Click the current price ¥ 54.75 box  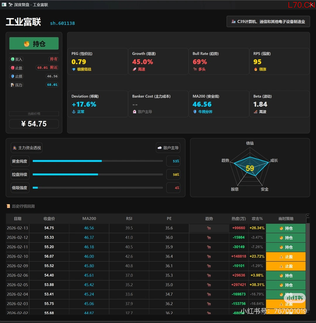(x=34, y=124)
